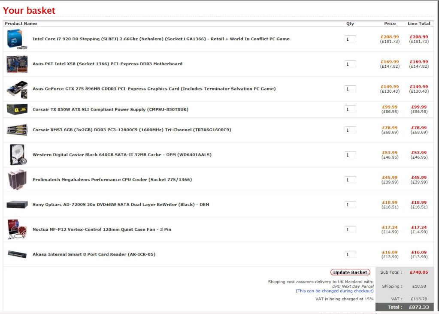Click the Prolimatech line total £45.99

(x=419, y=178)
